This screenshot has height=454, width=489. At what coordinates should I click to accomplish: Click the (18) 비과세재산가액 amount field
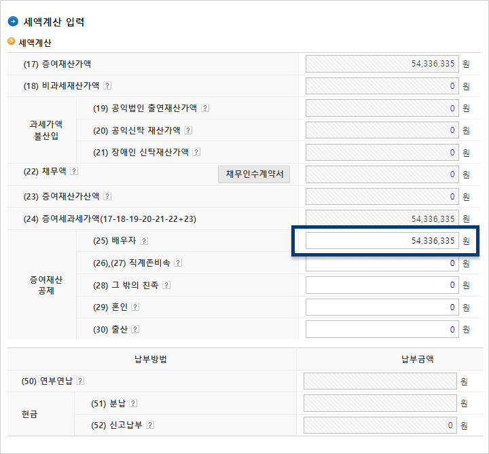click(382, 86)
